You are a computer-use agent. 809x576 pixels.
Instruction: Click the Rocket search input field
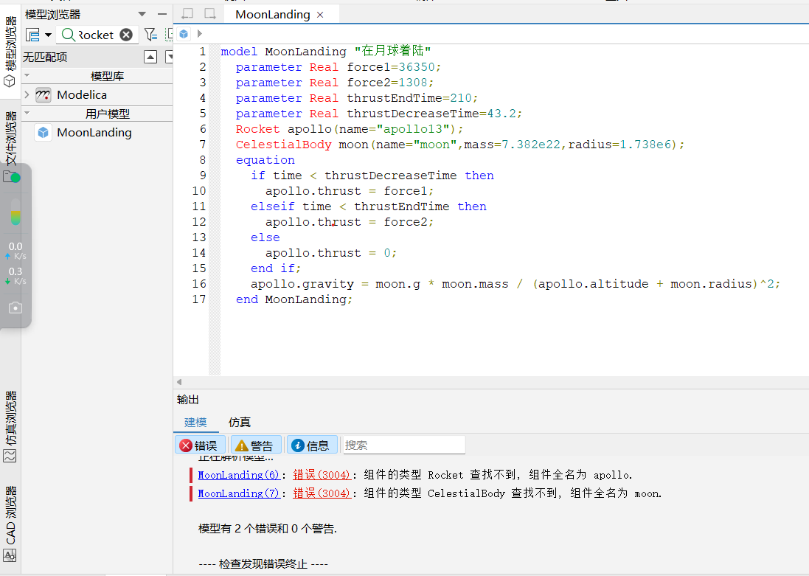click(97, 35)
